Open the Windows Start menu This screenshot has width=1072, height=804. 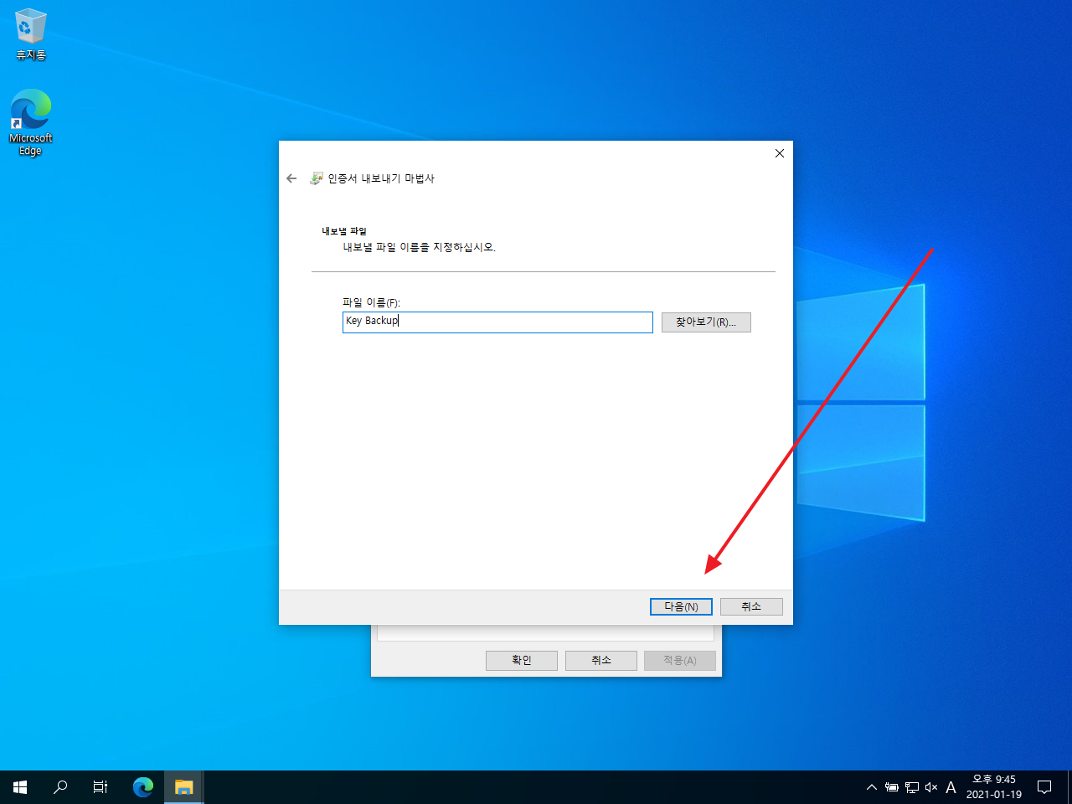(x=20, y=787)
